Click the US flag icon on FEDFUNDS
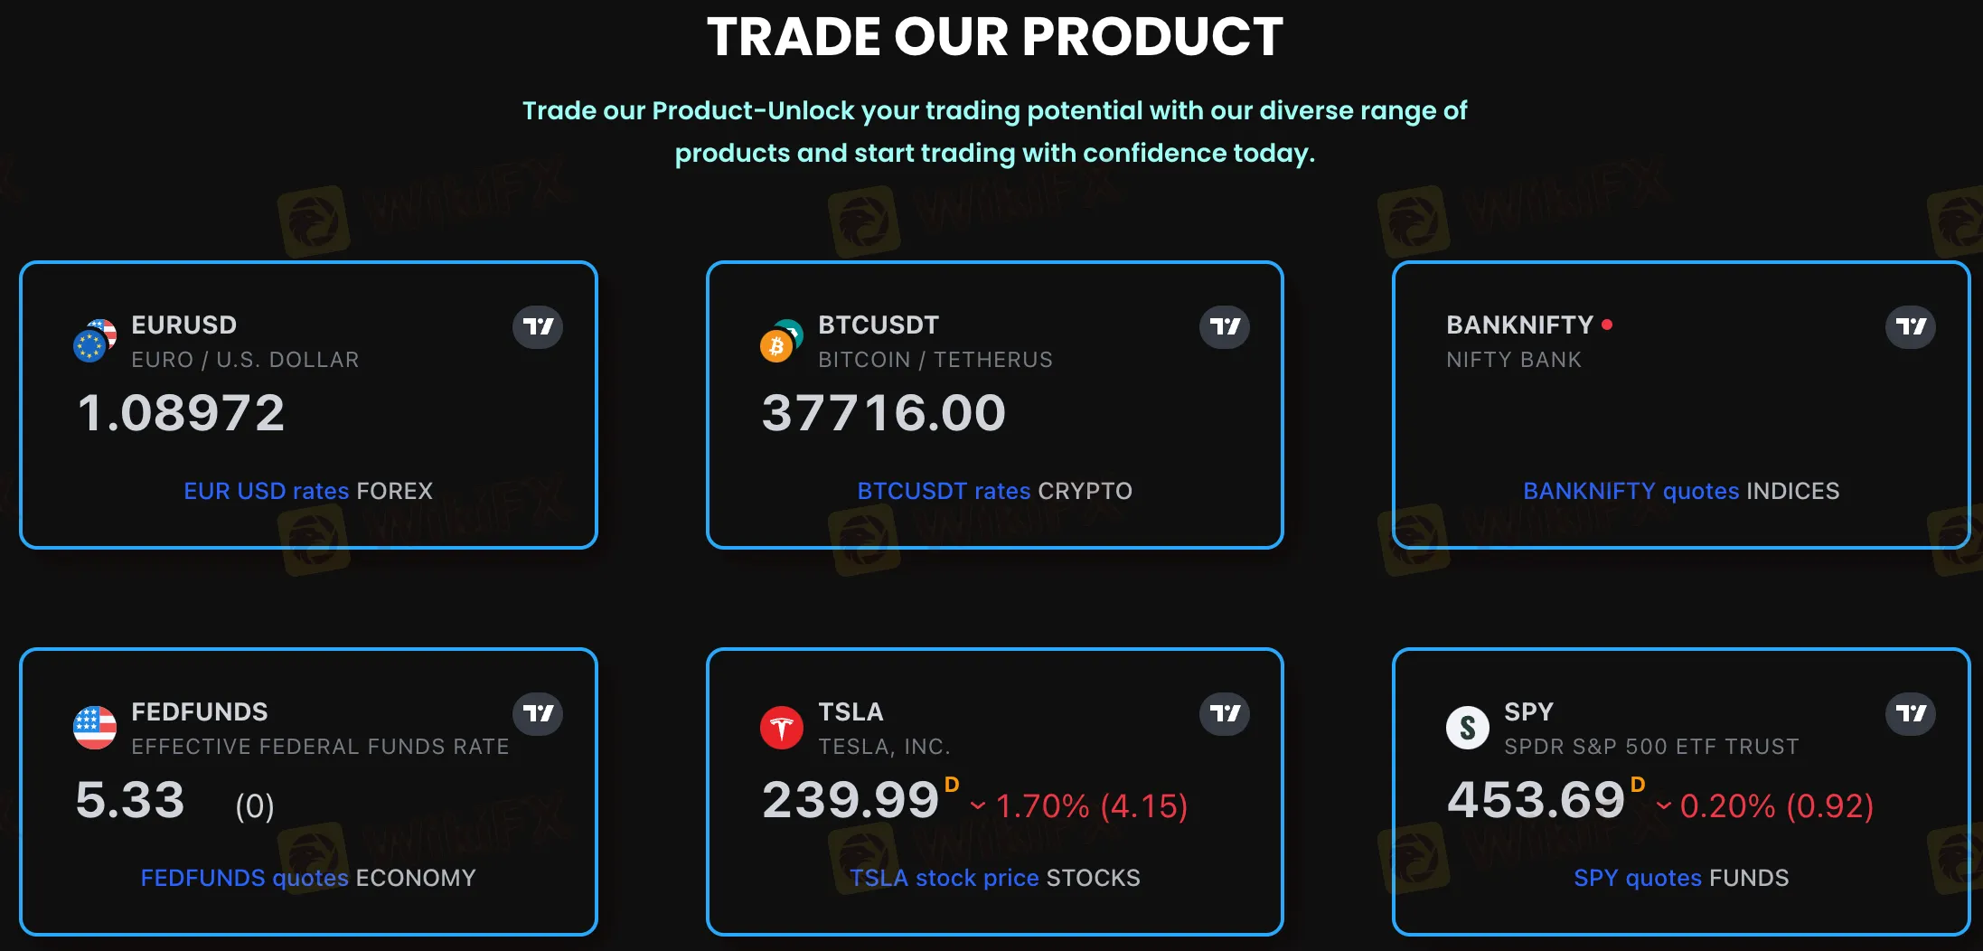 [x=94, y=729]
